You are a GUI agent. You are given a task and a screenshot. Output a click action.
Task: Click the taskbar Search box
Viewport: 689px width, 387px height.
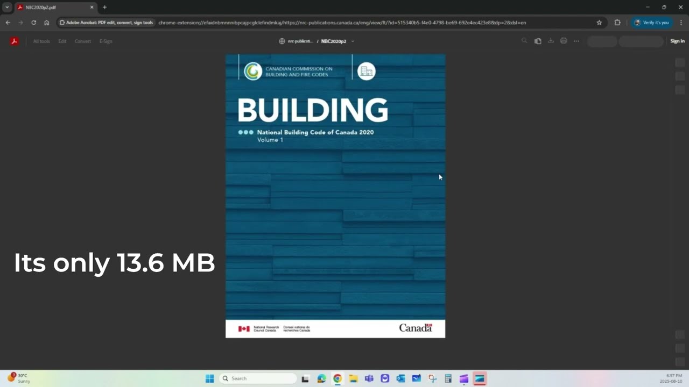click(x=258, y=378)
